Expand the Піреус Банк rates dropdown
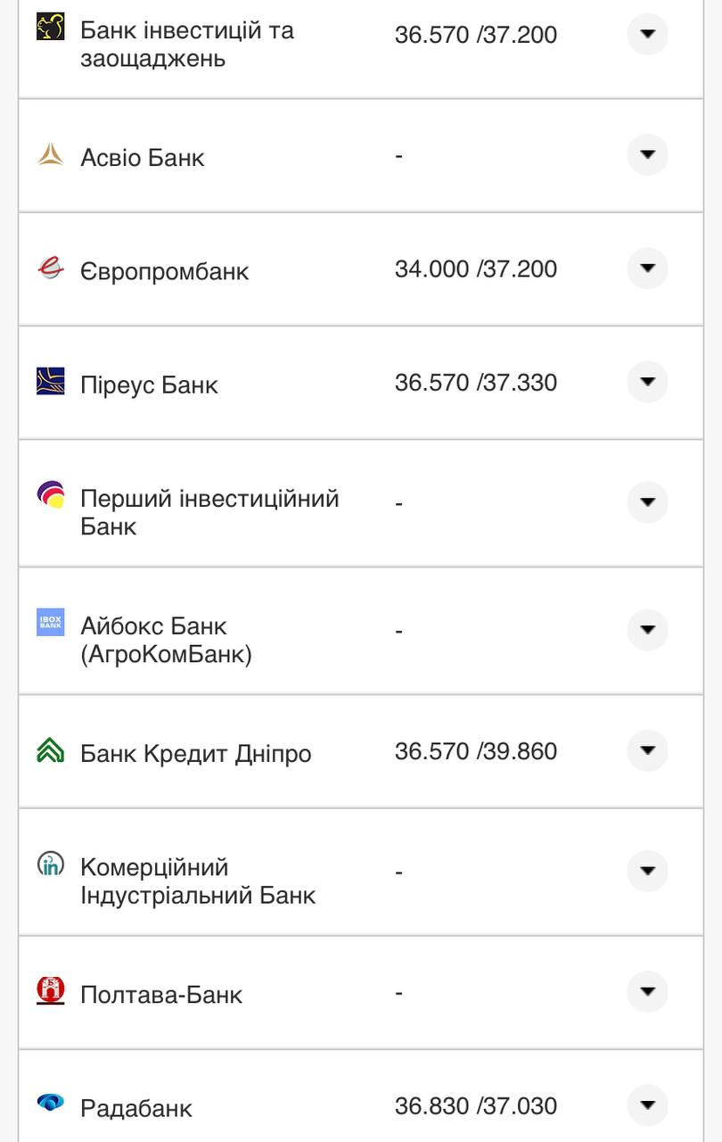722x1142 pixels. (x=647, y=381)
